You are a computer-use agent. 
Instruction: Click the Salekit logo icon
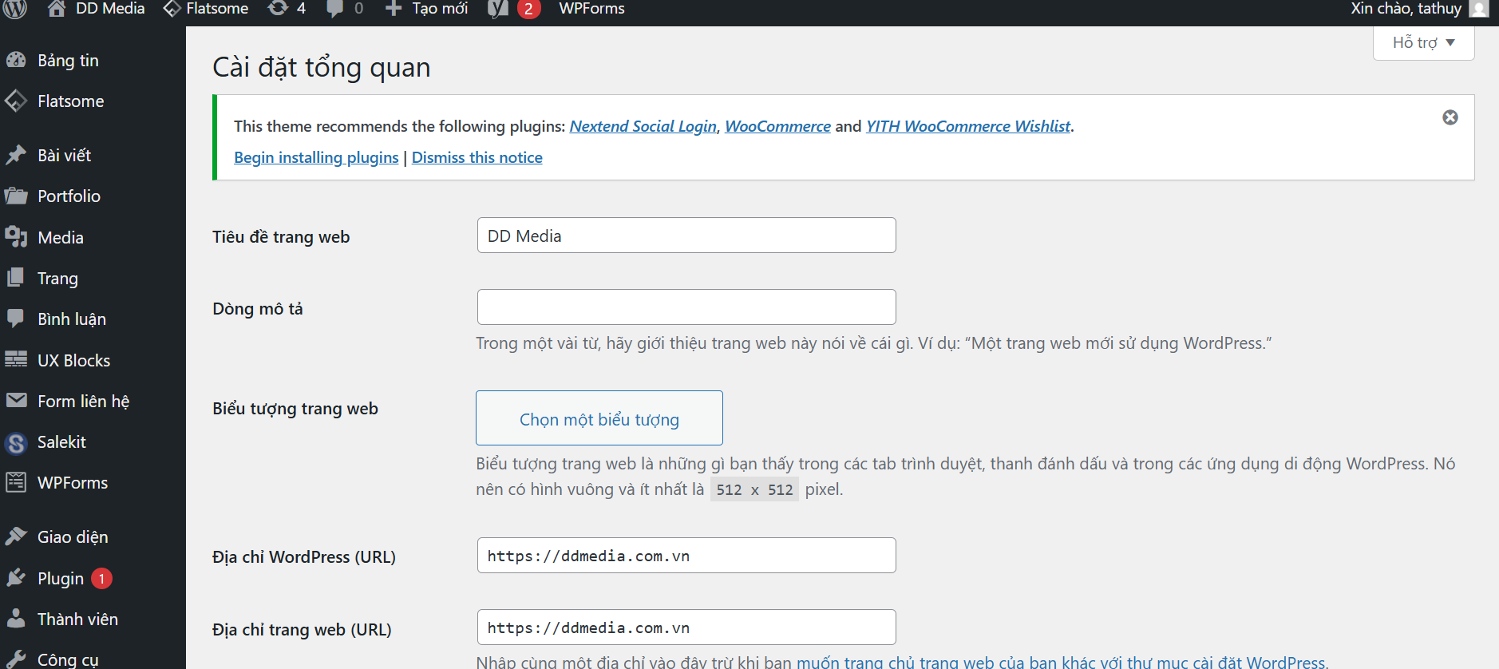pyautogui.click(x=16, y=442)
